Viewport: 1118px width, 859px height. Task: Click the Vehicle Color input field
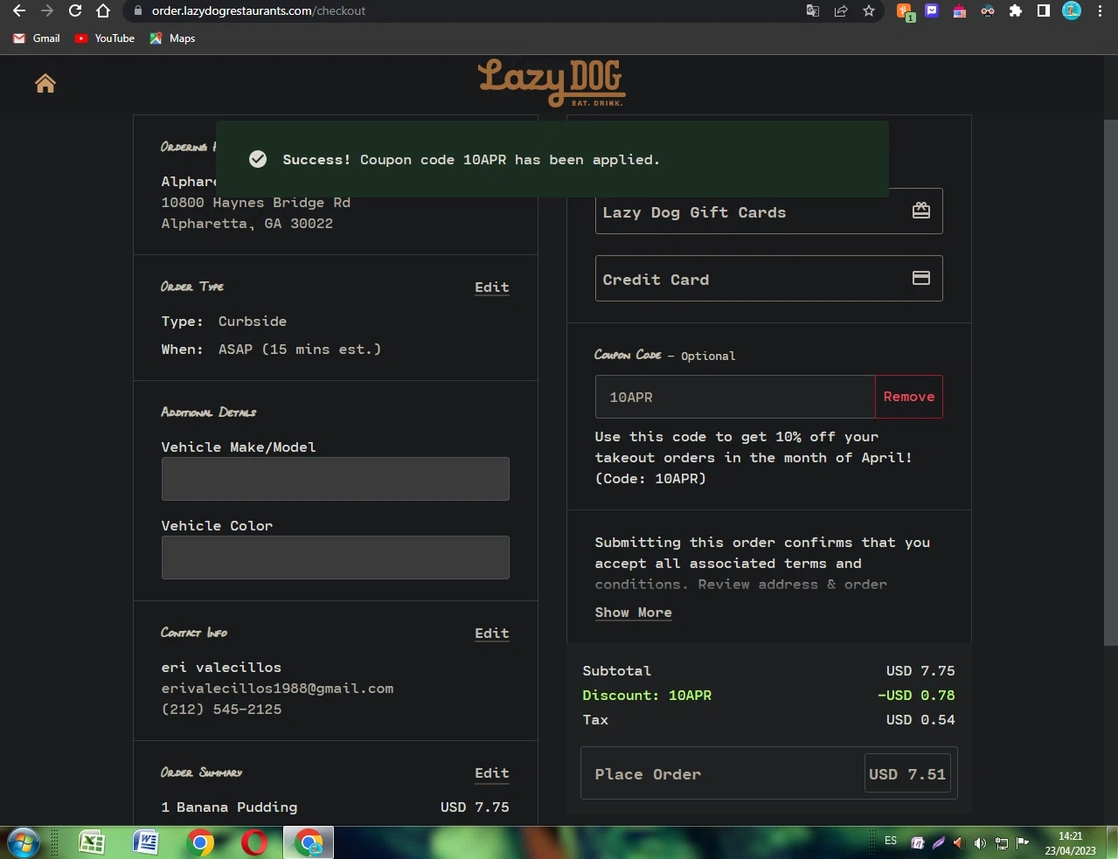click(336, 558)
